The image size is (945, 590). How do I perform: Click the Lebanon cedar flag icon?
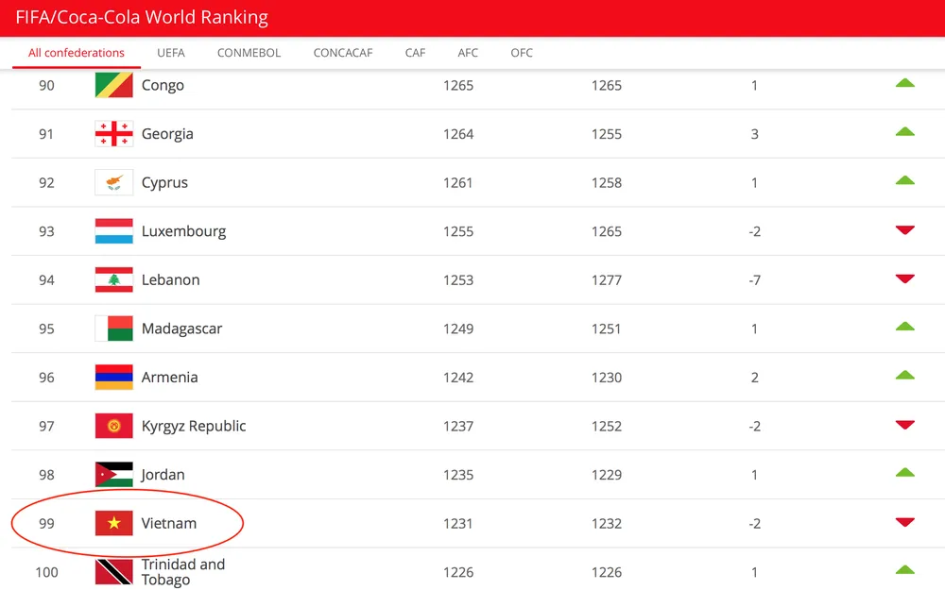(113, 280)
